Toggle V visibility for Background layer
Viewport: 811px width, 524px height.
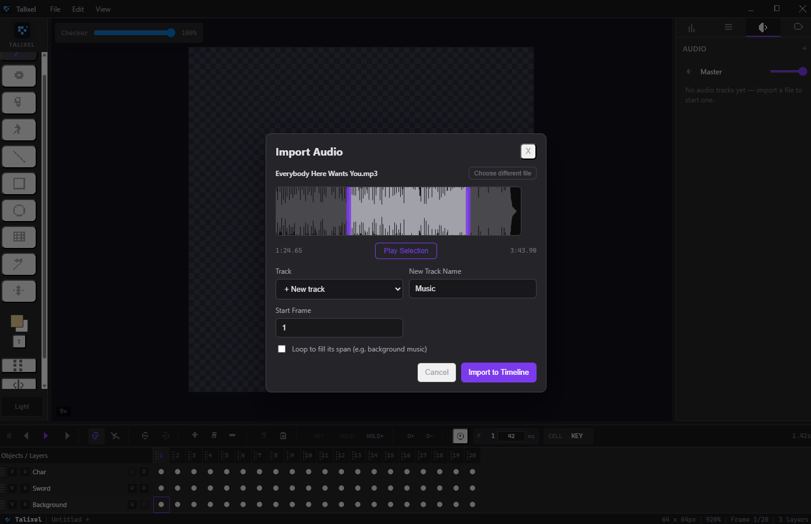(12, 505)
